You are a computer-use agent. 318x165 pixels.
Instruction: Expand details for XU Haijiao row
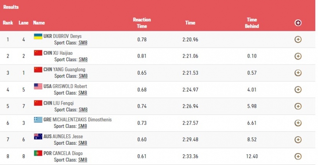pyautogui.click(x=298, y=56)
